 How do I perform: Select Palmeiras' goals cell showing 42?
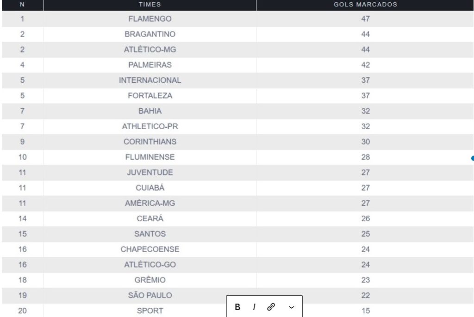(365, 65)
